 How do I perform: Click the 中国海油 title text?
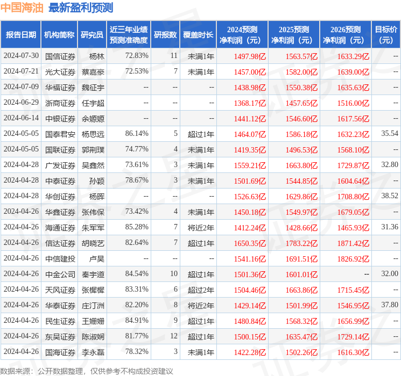click(22, 8)
